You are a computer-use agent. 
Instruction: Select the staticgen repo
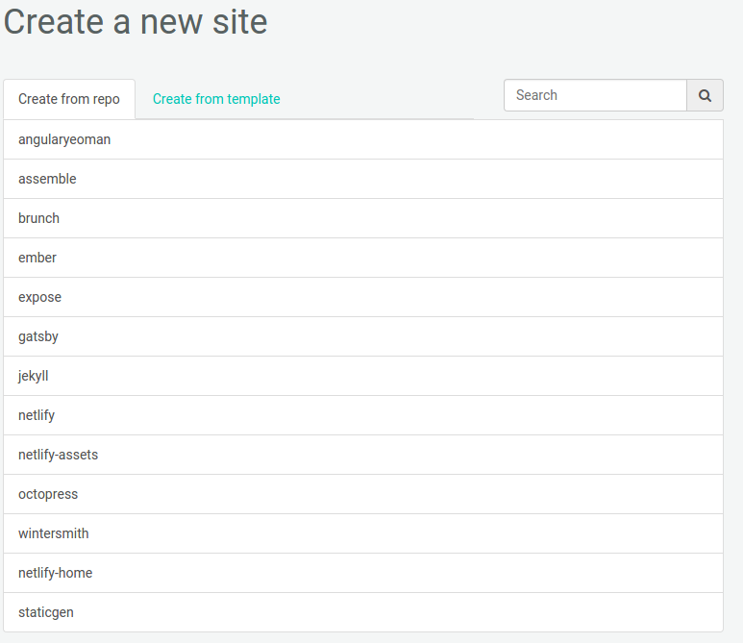tap(363, 611)
